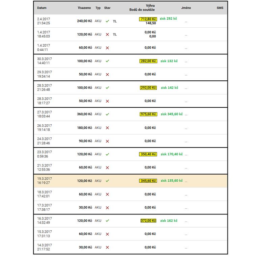The image size is (270, 259).
Task: Click highlighted 712,80 Kč winnings amount
Action: [x=148, y=19]
